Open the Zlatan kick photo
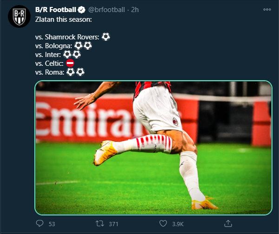 point(153,147)
